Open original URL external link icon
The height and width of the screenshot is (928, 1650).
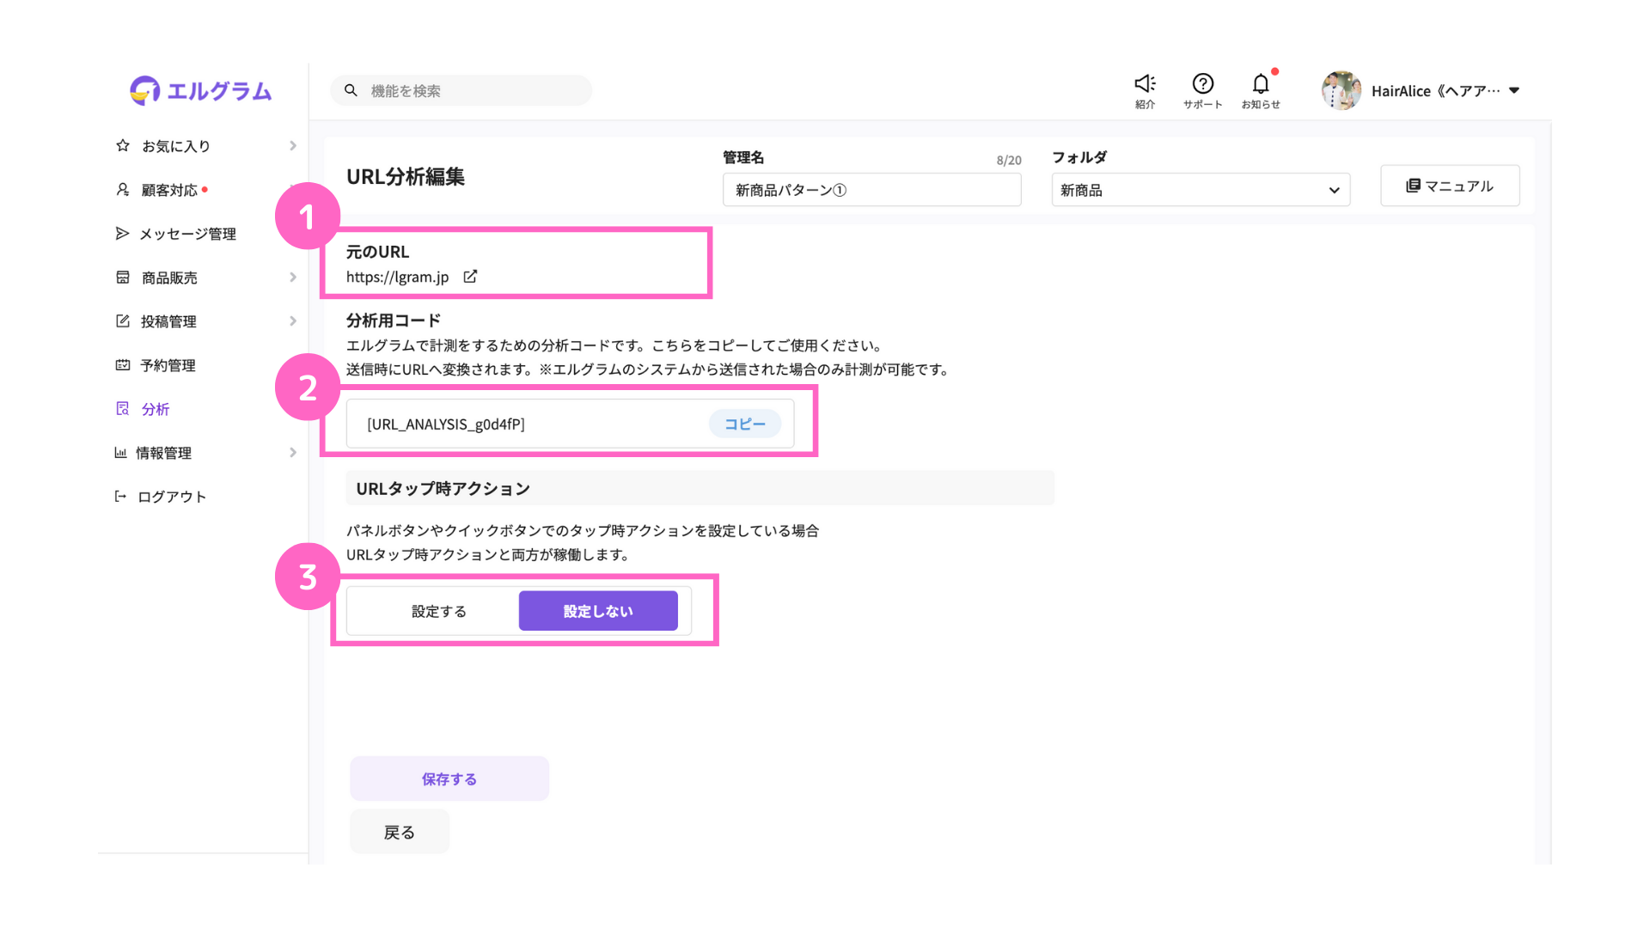coord(470,277)
